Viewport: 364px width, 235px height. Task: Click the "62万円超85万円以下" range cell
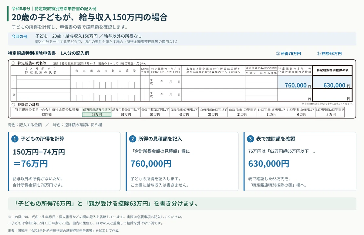97,110
